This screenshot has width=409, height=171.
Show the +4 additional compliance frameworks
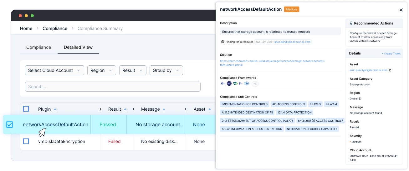pos(255,84)
